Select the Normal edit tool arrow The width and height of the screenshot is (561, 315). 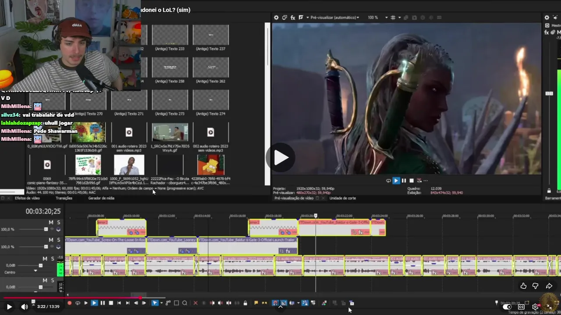pyautogui.click(x=155, y=303)
